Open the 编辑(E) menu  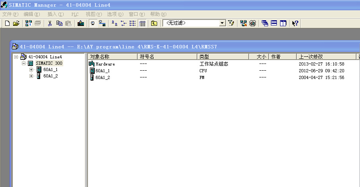coord(32,14)
